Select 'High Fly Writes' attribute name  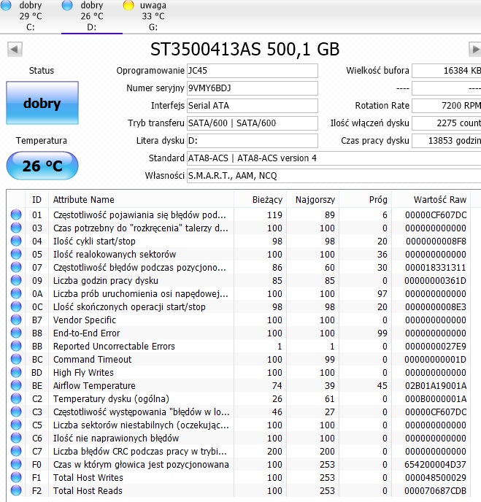click(x=83, y=372)
